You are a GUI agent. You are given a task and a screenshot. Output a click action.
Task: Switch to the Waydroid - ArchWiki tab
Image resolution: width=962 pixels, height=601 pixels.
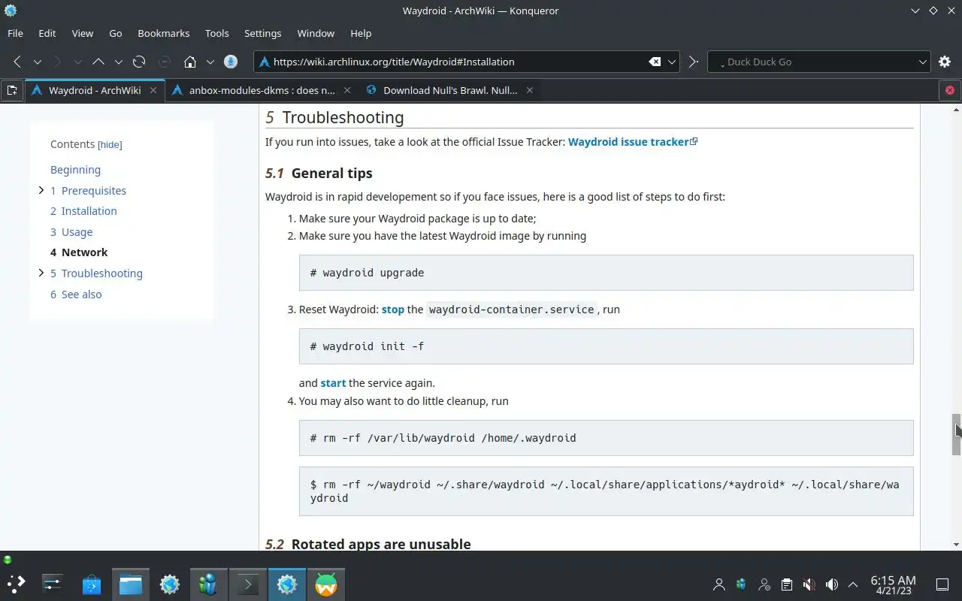point(94,90)
